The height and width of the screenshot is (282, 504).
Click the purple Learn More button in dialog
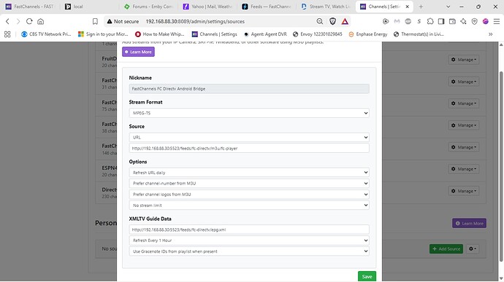(x=138, y=52)
